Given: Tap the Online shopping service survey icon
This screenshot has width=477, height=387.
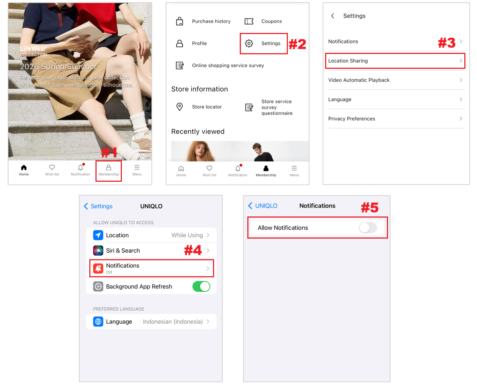Looking at the screenshot, I should (179, 66).
